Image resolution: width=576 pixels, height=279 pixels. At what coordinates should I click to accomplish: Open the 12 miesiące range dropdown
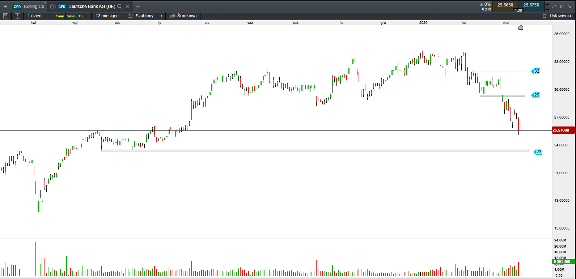tap(107, 16)
